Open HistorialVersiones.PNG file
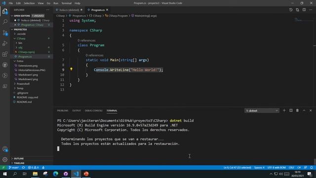 [x=32, y=70]
